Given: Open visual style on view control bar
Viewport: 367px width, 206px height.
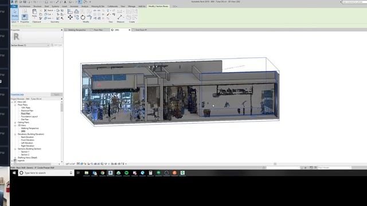Looking at the screenshot, I should [x=81, y=164].
